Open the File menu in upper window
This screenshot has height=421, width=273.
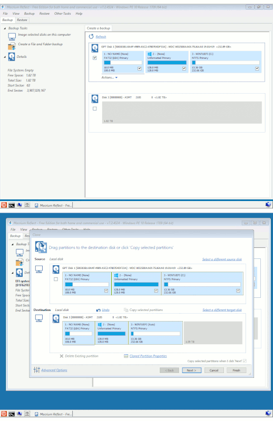(5, 14)
